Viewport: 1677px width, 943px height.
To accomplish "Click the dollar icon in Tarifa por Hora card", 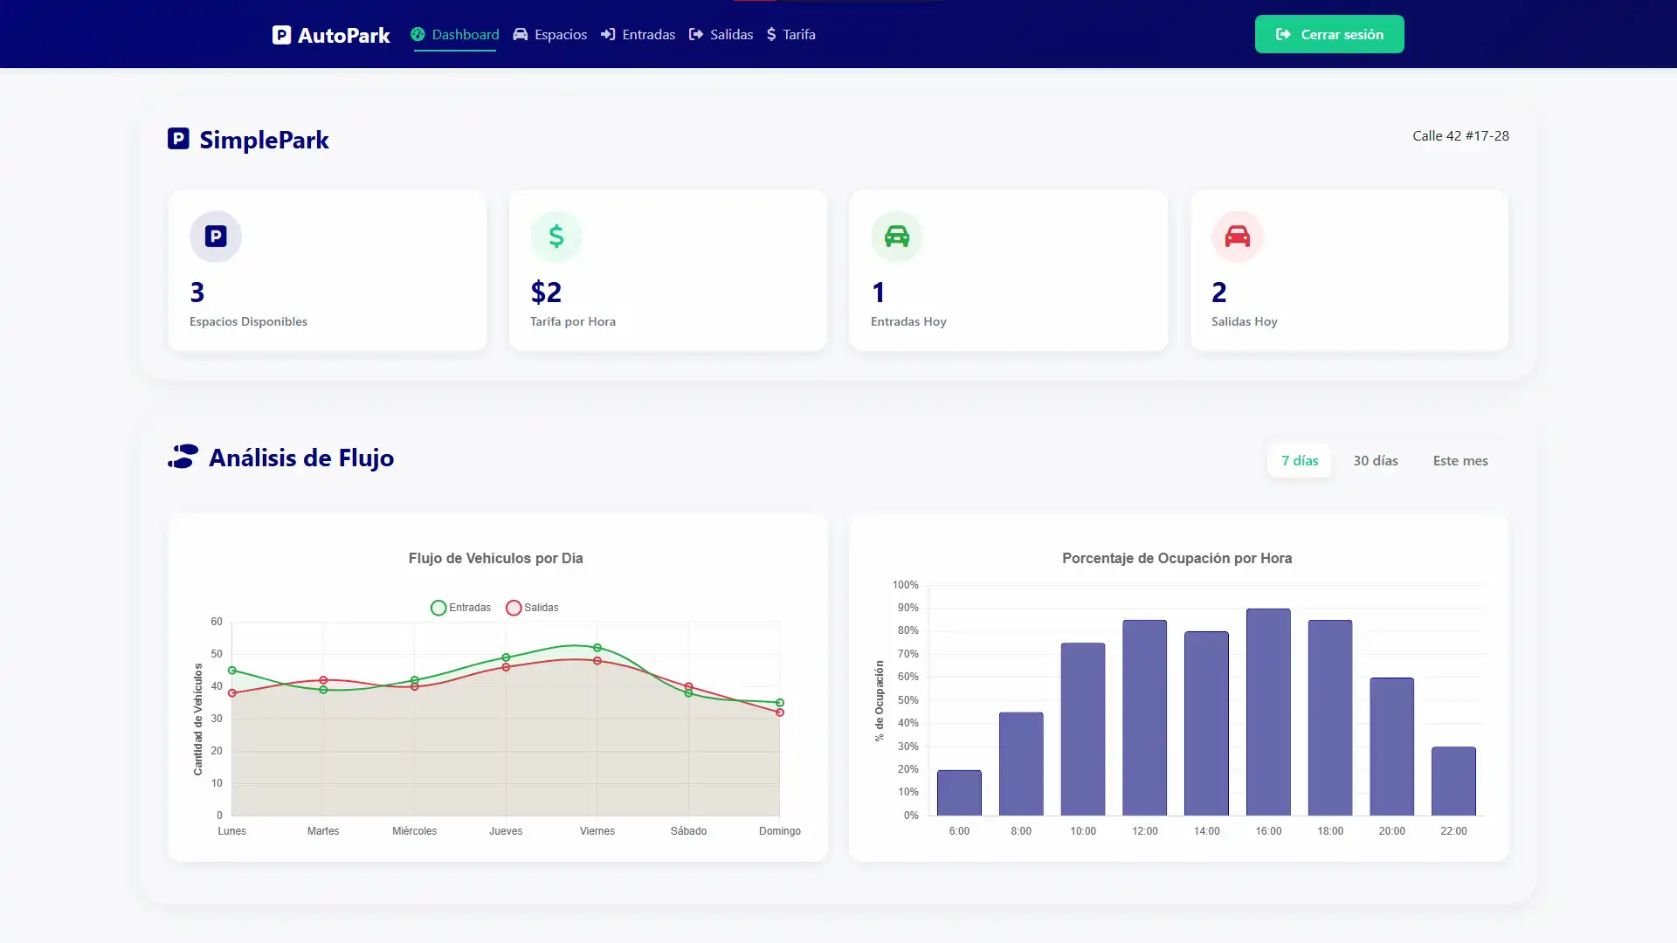I will click(556, 237).
